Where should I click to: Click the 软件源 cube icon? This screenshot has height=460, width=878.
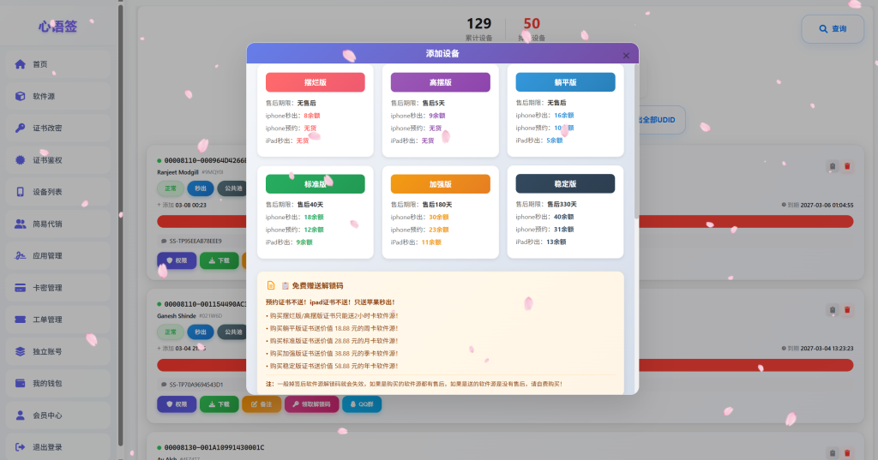pyautogui.click(x=21, y=96)
